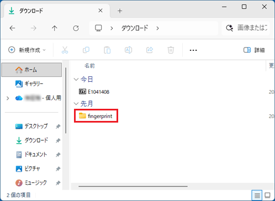
Task: Switch to large thumbnails view button
Action: click(x=267, y=195)
